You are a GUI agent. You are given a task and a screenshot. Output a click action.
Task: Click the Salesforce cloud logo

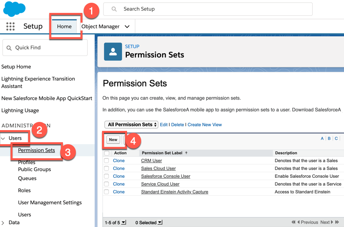(x=14, y=9)
